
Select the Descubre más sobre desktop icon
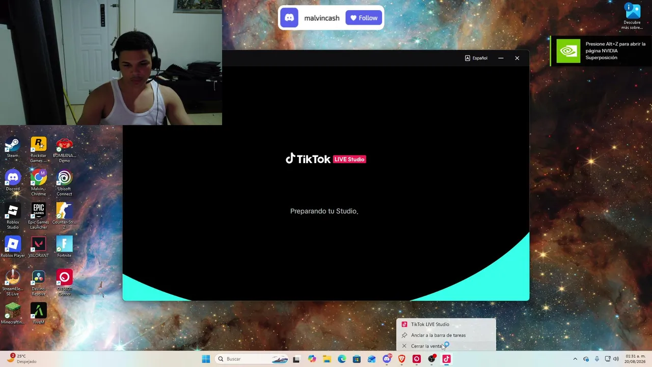pos(632,16)
